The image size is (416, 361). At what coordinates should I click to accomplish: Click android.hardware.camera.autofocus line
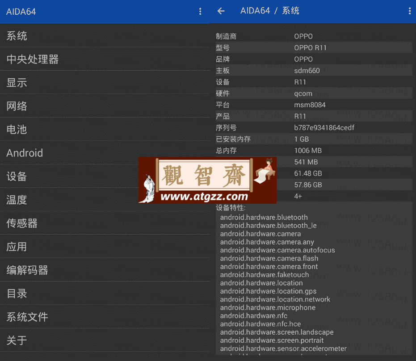pos(277,250)
